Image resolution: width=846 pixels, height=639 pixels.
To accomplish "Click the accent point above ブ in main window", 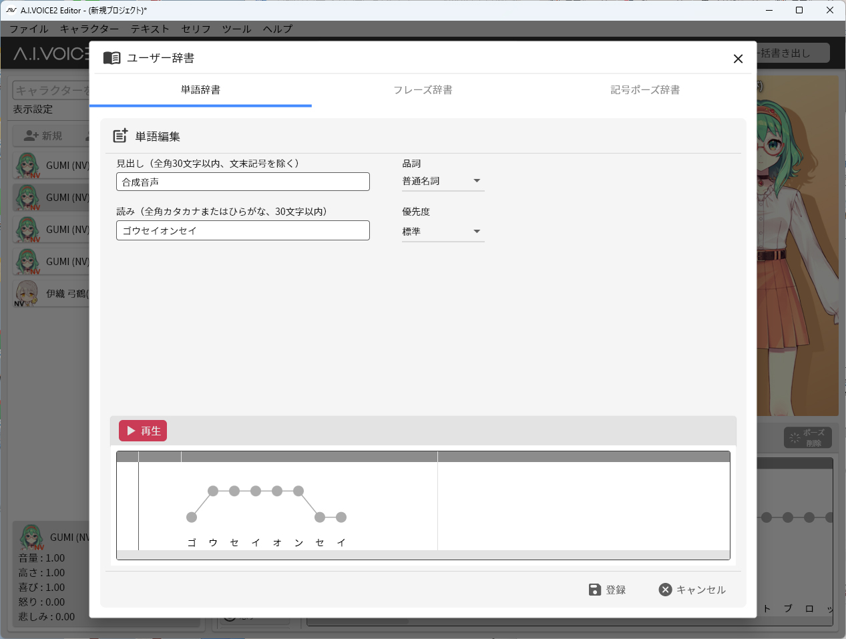I will point(788,517).
